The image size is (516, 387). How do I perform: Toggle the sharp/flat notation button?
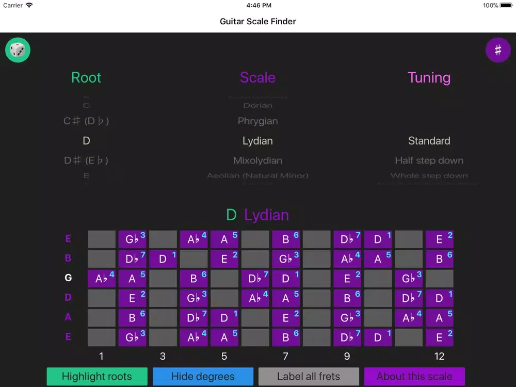[x=498, y=50]
